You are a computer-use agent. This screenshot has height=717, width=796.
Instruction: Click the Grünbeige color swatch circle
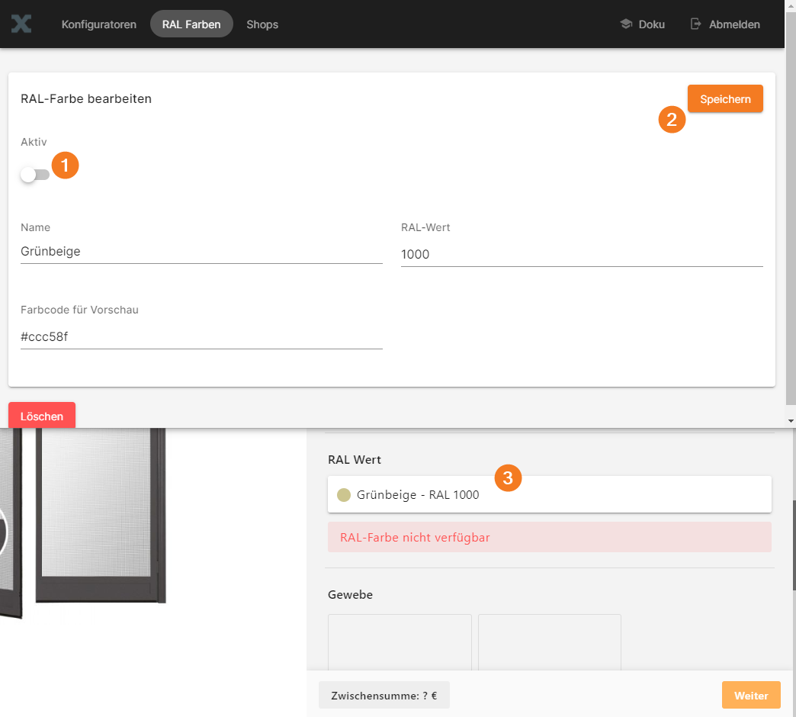(344, 495)
